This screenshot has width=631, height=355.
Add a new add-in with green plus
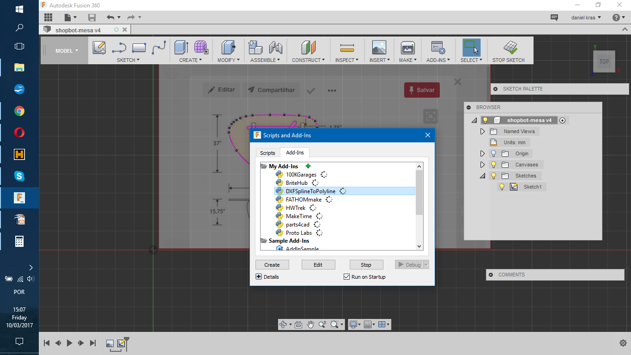click(x=308, y=166)
